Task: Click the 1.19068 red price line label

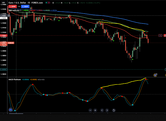Action: (x=4, y=35)
